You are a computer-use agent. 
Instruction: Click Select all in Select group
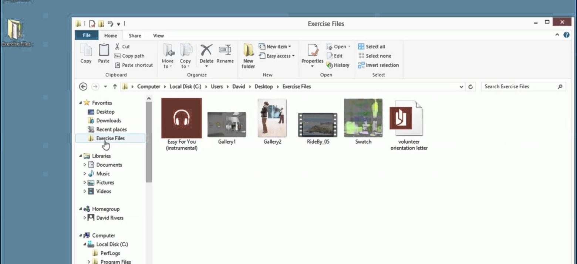point(372,47)
